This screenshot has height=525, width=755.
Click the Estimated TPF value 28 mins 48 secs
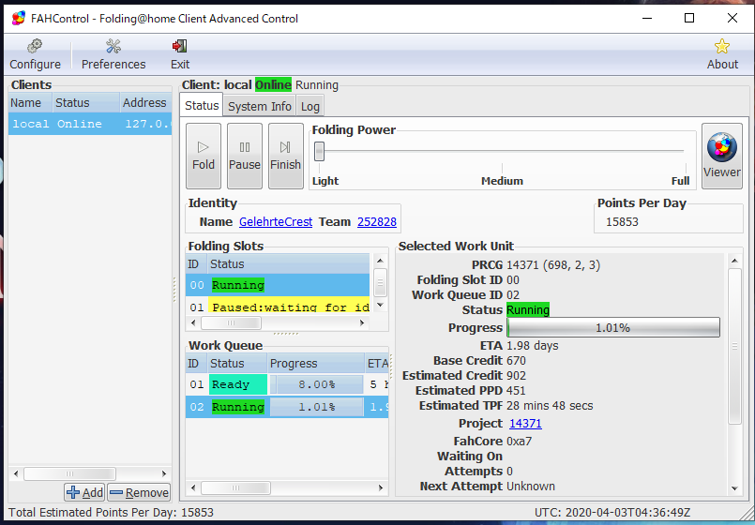pyautogui.click(x=550, y=406)
